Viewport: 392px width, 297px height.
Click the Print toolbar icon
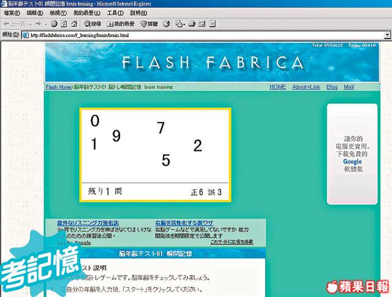pyautogui.click(x=192, y=24)
